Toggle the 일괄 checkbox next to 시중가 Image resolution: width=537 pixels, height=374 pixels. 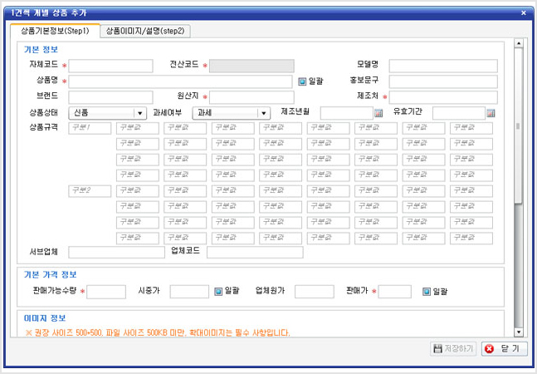(219, 292)
